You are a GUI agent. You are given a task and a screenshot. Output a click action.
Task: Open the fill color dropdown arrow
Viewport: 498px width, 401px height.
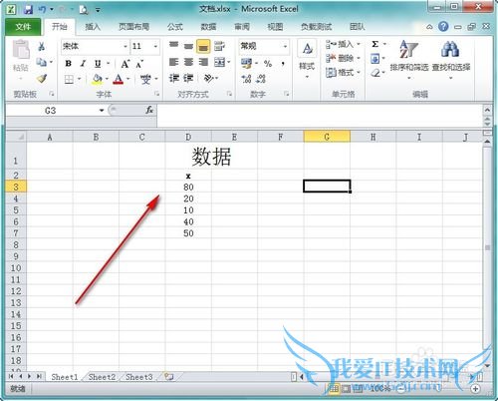107,79
